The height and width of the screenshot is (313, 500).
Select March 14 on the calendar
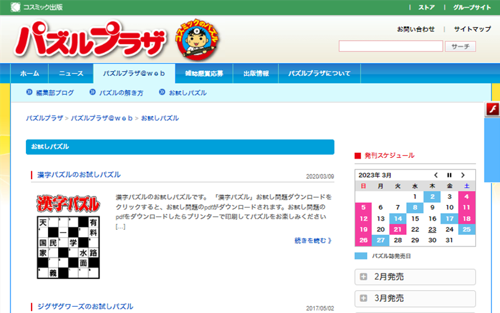tap(398, 219)
